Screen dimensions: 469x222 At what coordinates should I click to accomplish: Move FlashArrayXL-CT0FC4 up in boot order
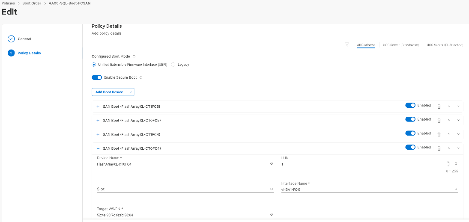click(x=449, y=148)
